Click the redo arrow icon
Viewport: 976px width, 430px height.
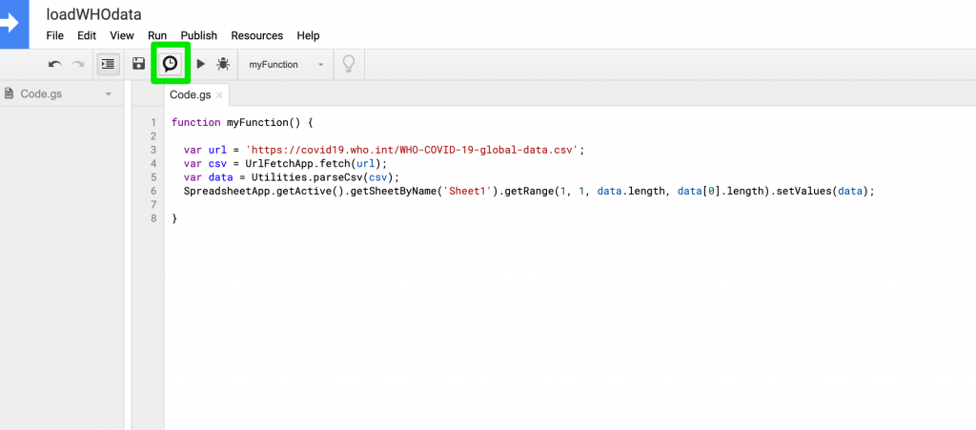point(78,64)
